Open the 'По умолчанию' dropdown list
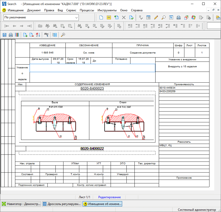Image resolution: width=221 pixels, height=212 pixels. click(77, 18)
